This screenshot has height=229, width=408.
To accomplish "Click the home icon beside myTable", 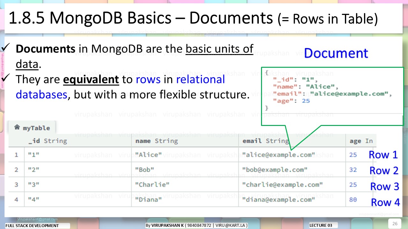I will tap(17, 127).
